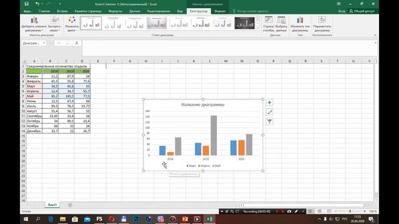Viewport: 399px width, 224px height.
Task: Click the Change Chart Type button
Action: 300,24
